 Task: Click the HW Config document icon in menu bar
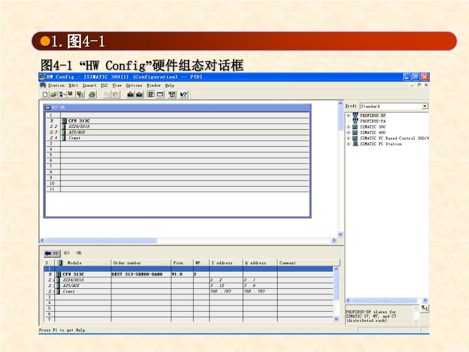click(43, 85)
